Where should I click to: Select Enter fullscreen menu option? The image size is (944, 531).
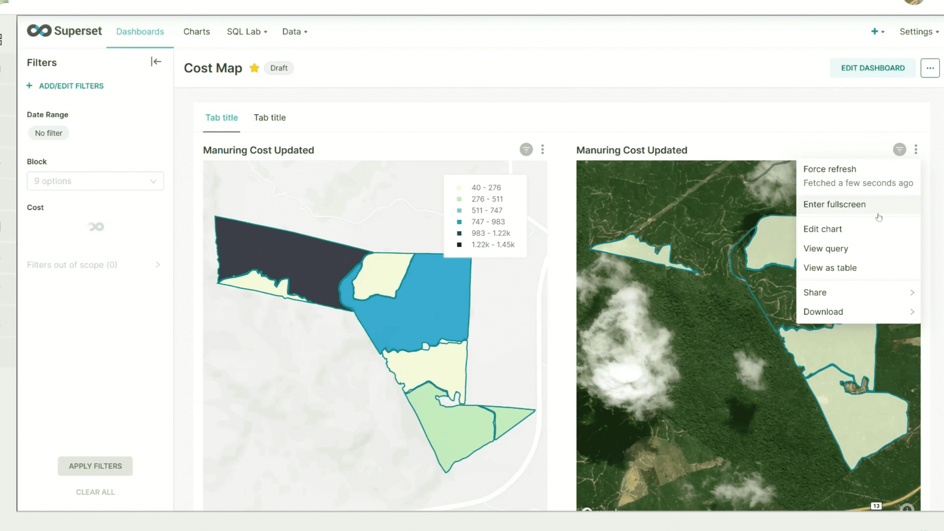pos(834,204)
